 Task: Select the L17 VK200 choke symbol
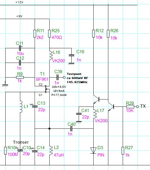point(95,114)
